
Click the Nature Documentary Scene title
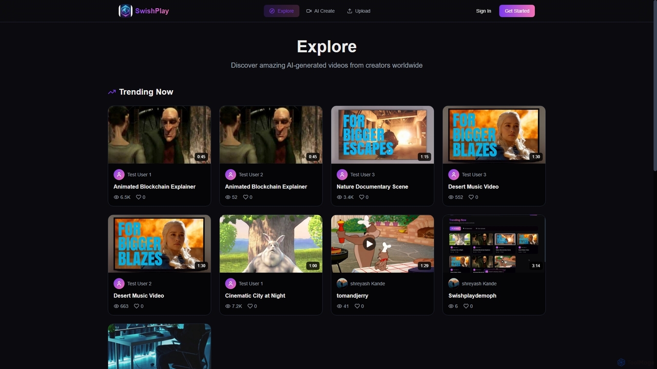coord(372,187)
